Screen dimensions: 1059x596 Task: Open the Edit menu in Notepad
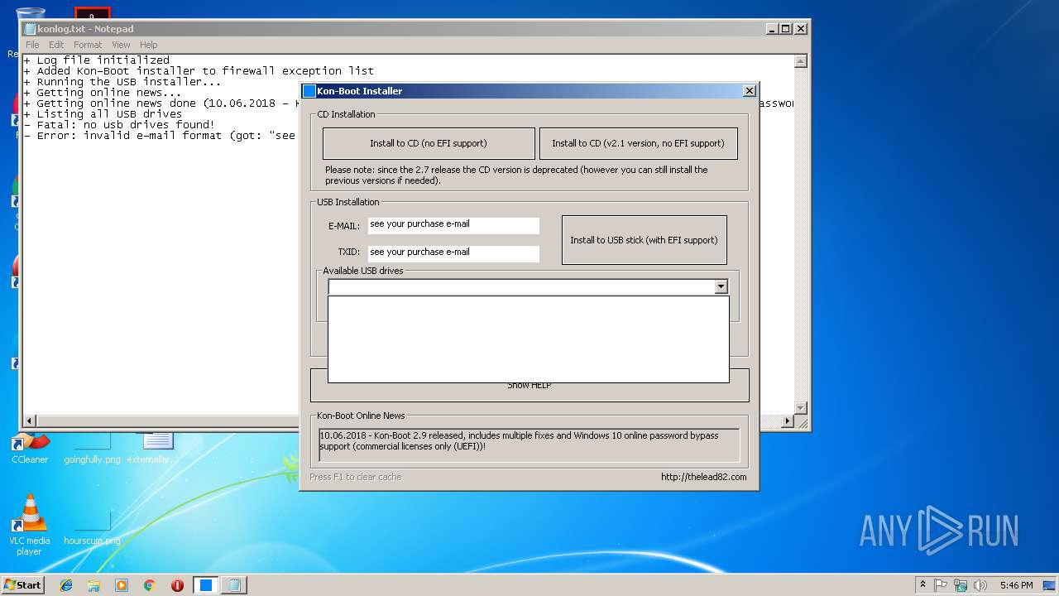pos(56,45)
